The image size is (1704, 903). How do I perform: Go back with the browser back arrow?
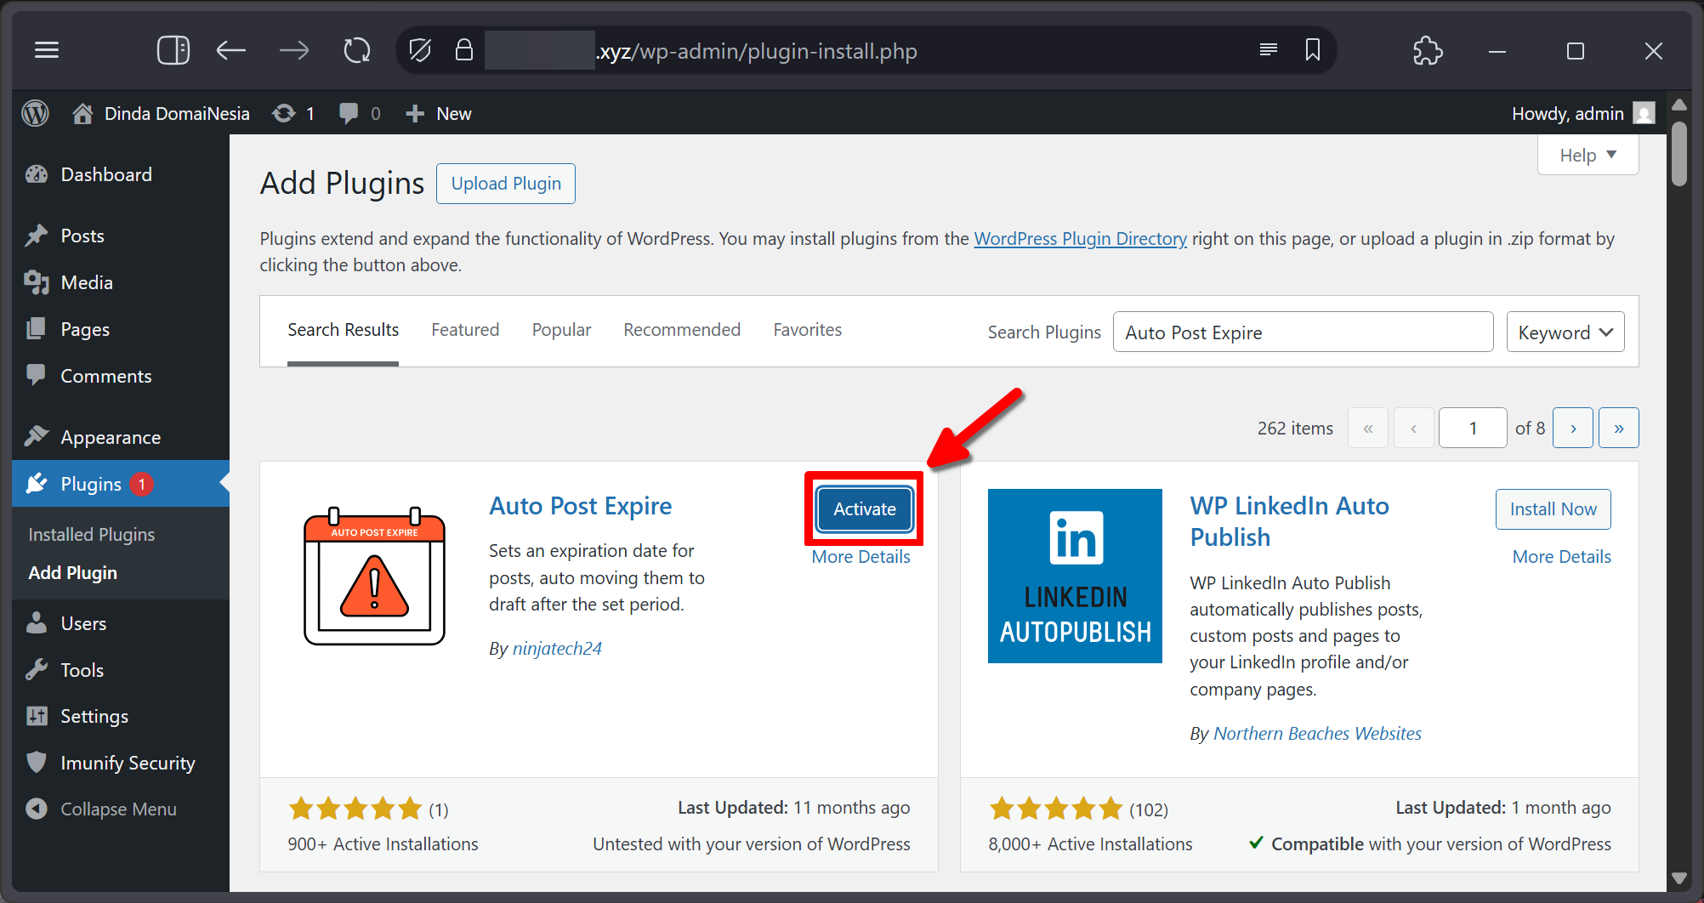[x=231, y=51]
